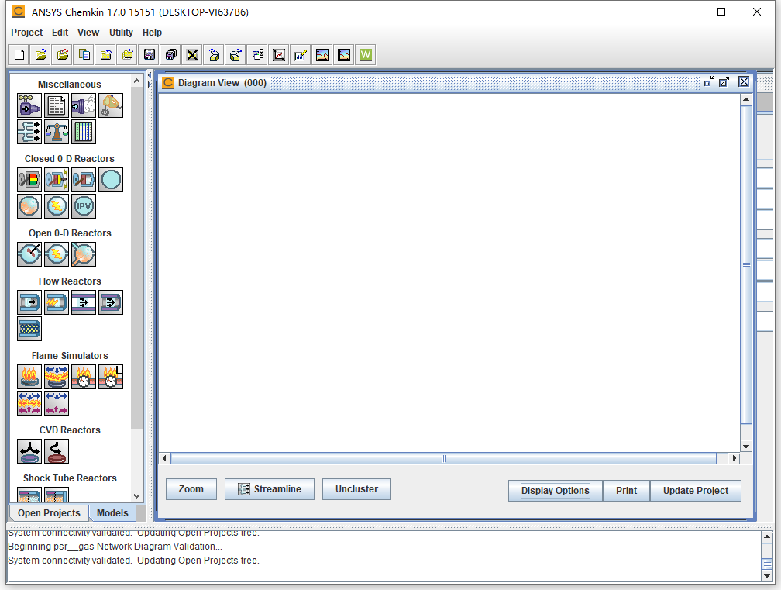Select the plug flow reactor icon
Viewport: 781px width, 590px height.
coord(29,302)
